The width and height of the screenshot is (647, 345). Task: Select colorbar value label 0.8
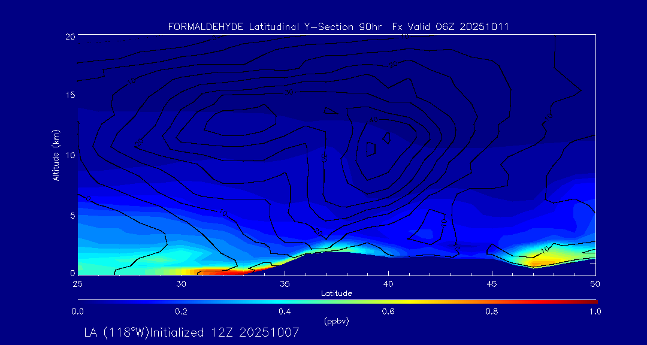(x=492, y=311)
